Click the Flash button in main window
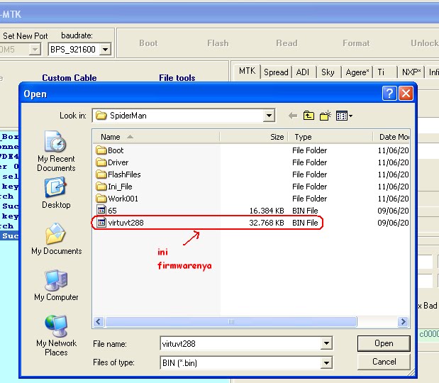The image size is (439, 383). [x=218, y=43]
